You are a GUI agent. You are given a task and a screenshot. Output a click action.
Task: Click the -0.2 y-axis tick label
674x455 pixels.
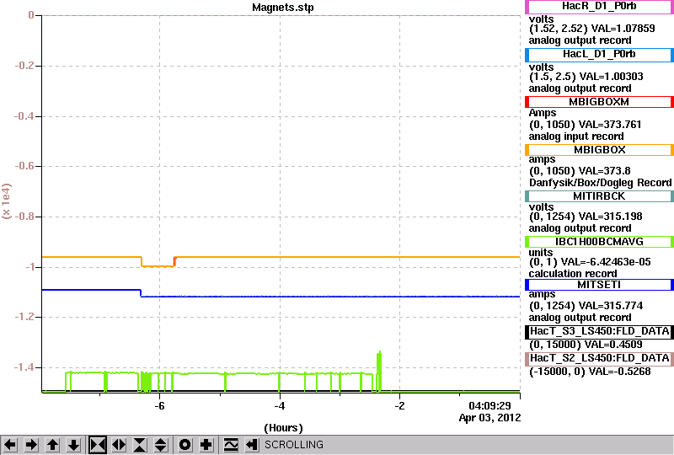point(24,66)
